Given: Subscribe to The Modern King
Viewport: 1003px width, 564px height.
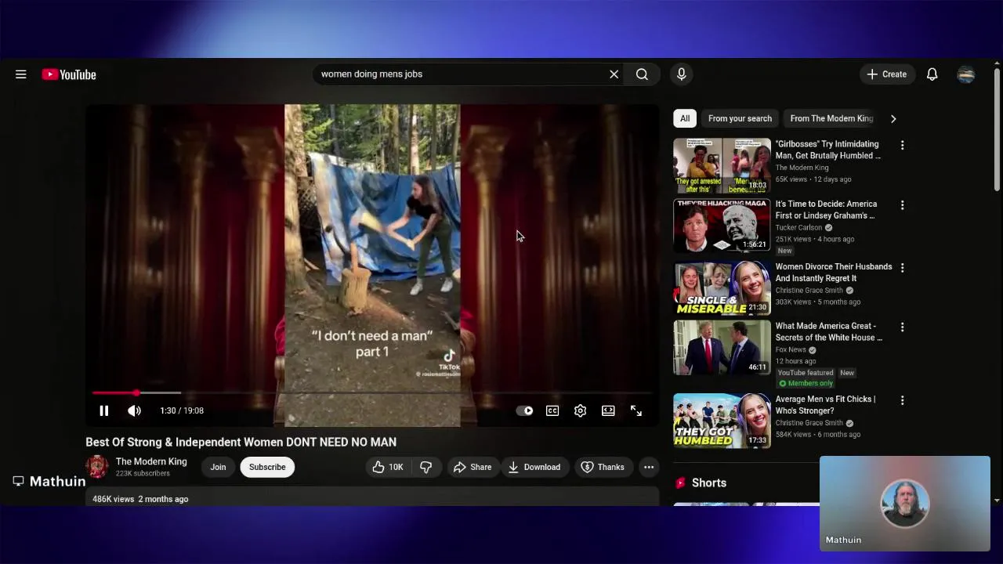Looking at the screenshot, I should click(x=267, y=467).
